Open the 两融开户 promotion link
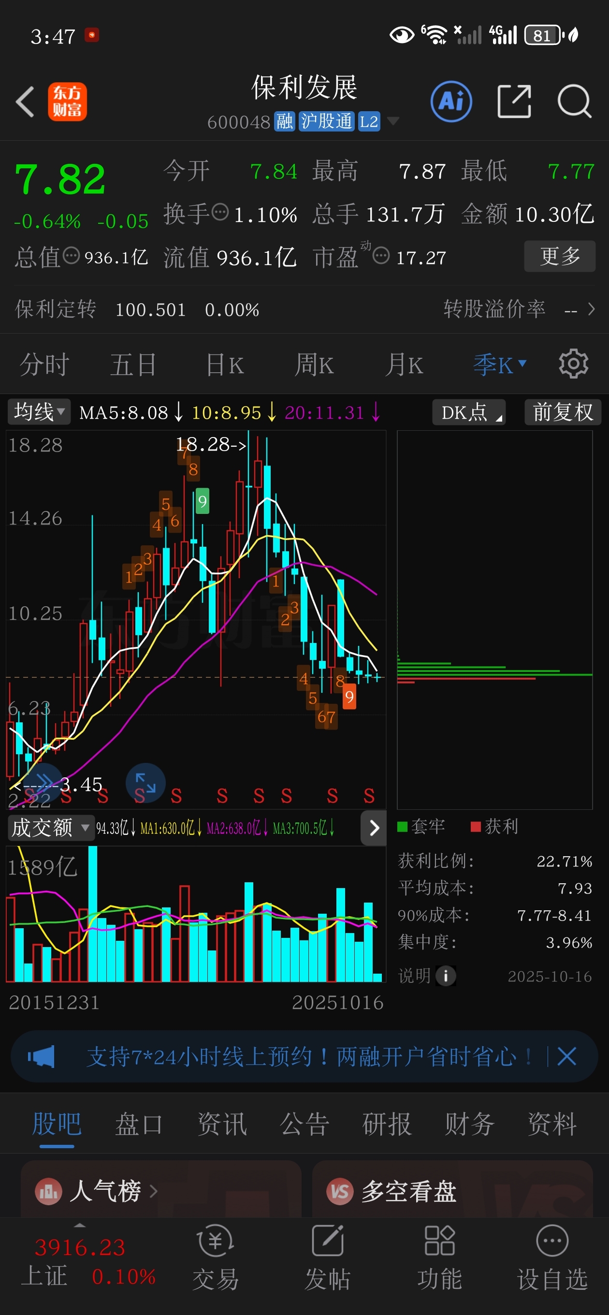 (309, 1056)
